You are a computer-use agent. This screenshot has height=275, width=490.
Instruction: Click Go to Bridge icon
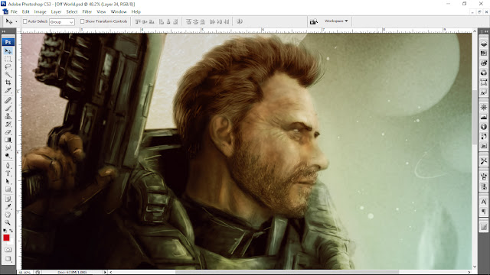click(313, 21)
